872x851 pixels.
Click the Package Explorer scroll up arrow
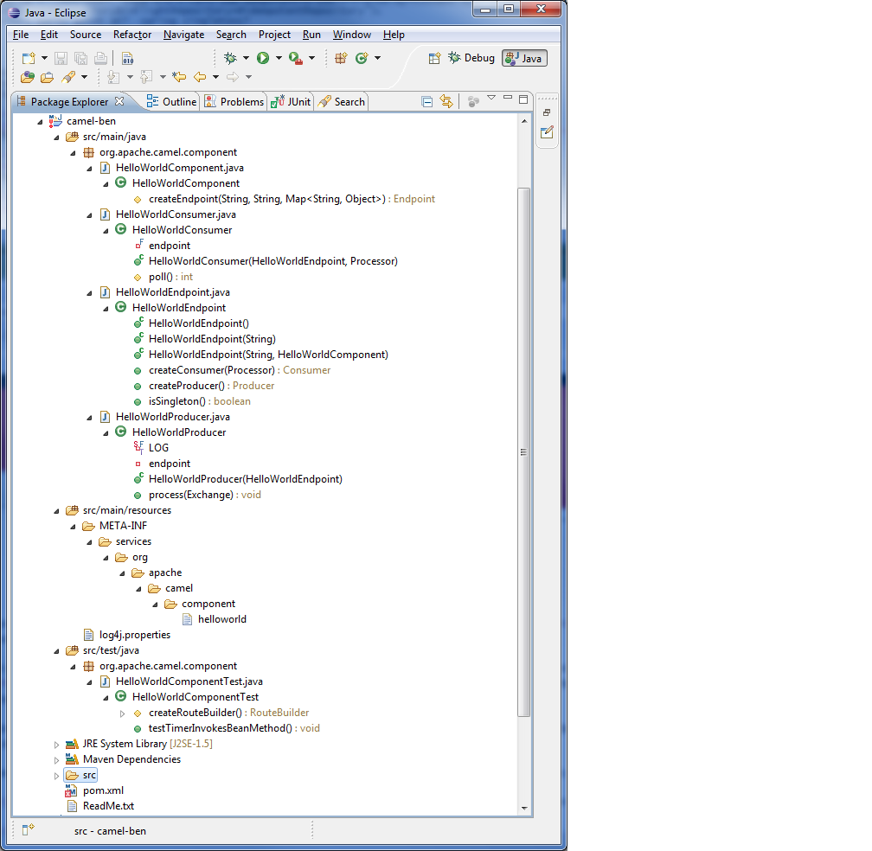(x=524, y=120)
